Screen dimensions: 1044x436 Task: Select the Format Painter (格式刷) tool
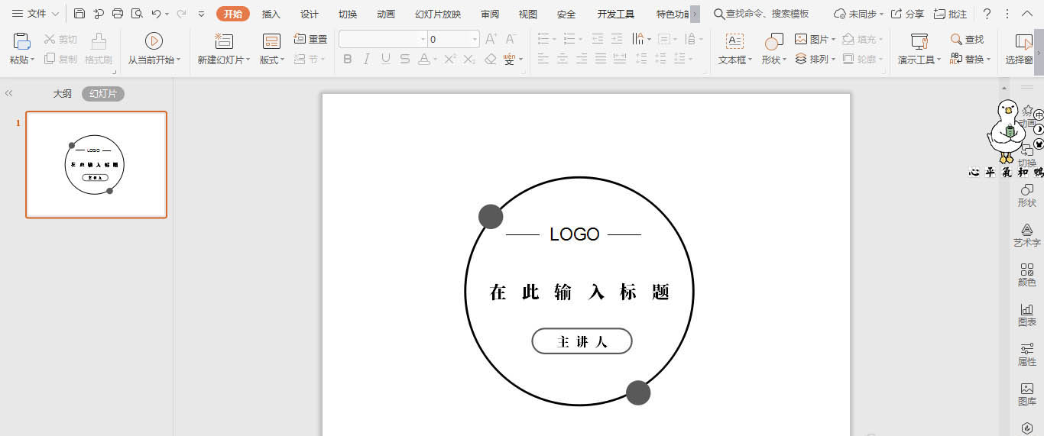(99, 49)
